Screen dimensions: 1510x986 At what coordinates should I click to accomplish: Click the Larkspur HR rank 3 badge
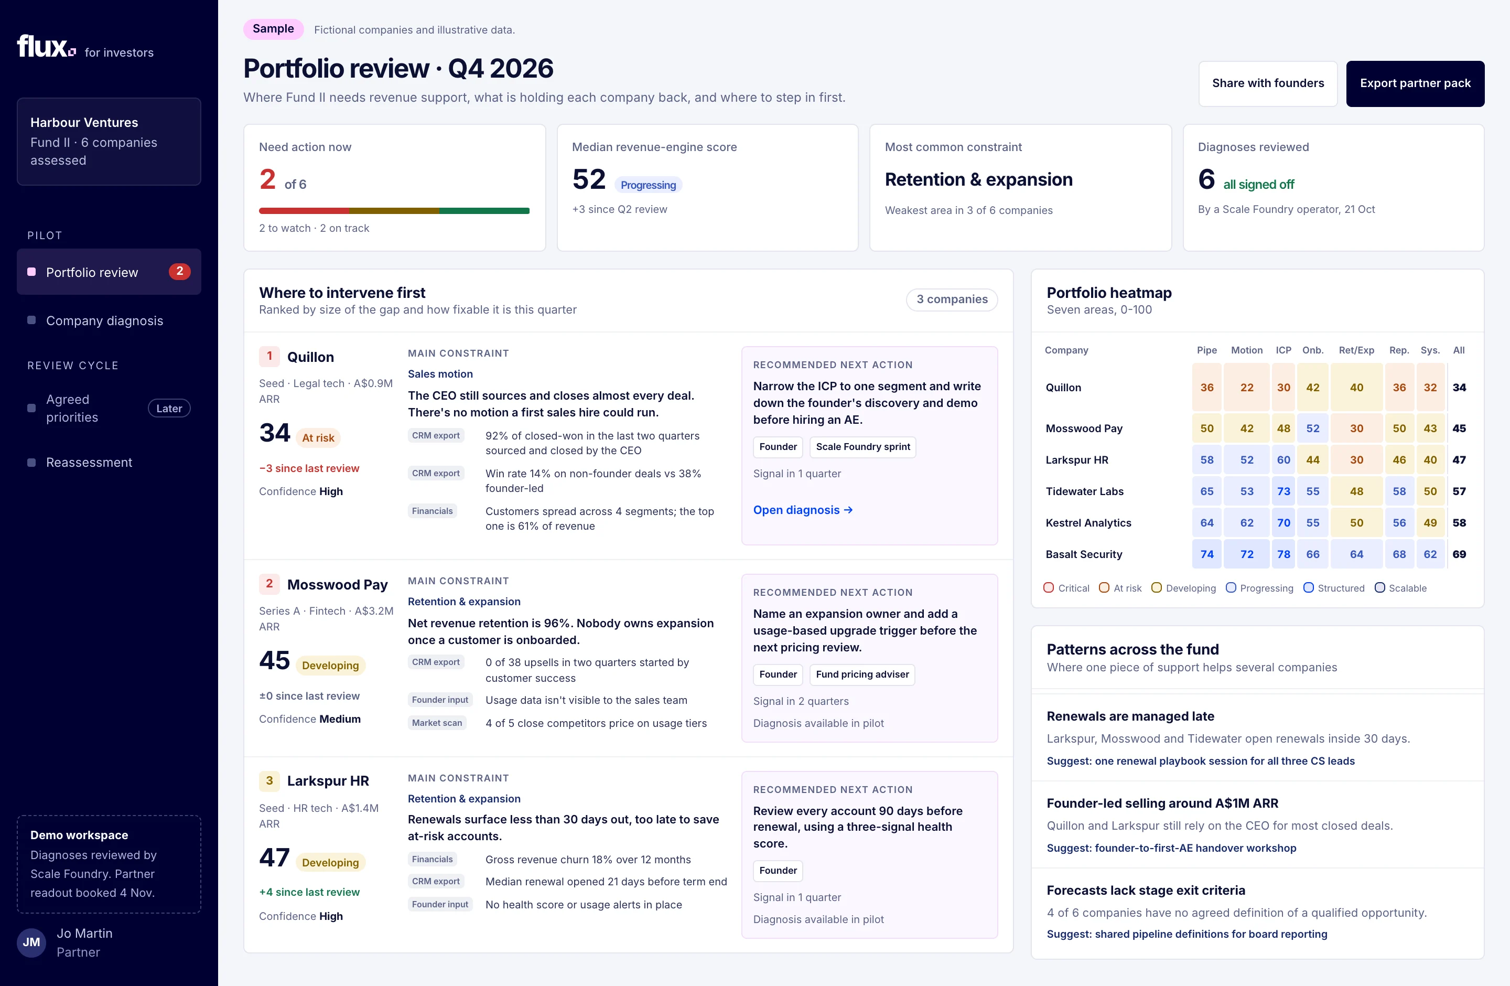(x=269, y=780)
